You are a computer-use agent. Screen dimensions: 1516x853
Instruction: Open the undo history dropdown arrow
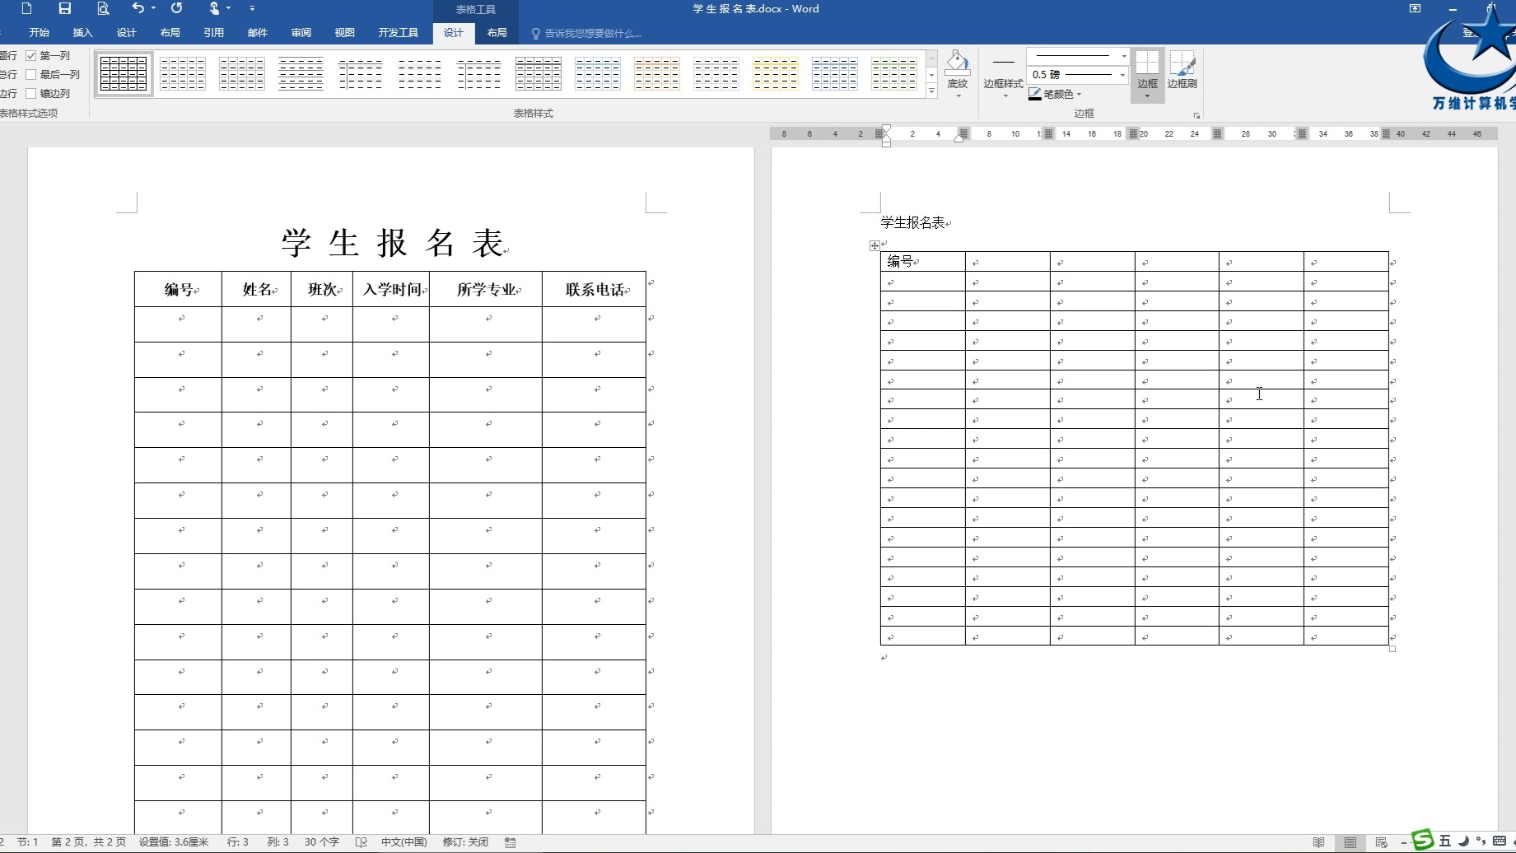tap(153, 8)
